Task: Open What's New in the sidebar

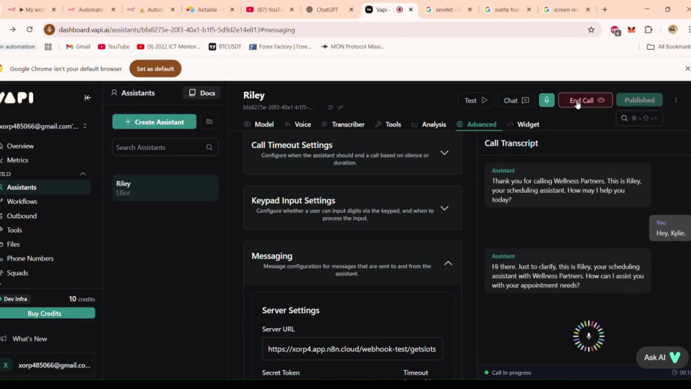Action: point(30,339)
